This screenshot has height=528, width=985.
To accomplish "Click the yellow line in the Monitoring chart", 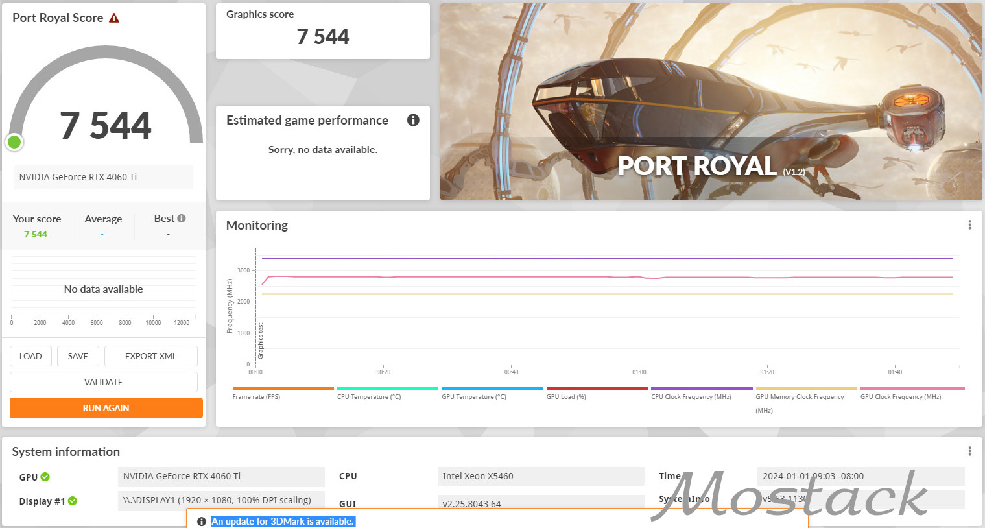I will click(x=607, y=294).
